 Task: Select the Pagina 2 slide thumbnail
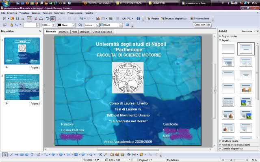22,87
